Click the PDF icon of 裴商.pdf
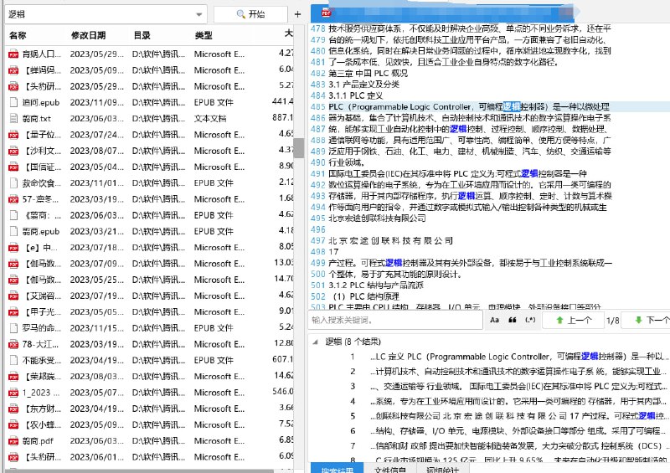Screen dimensions: 670x473 coord(13,440)
